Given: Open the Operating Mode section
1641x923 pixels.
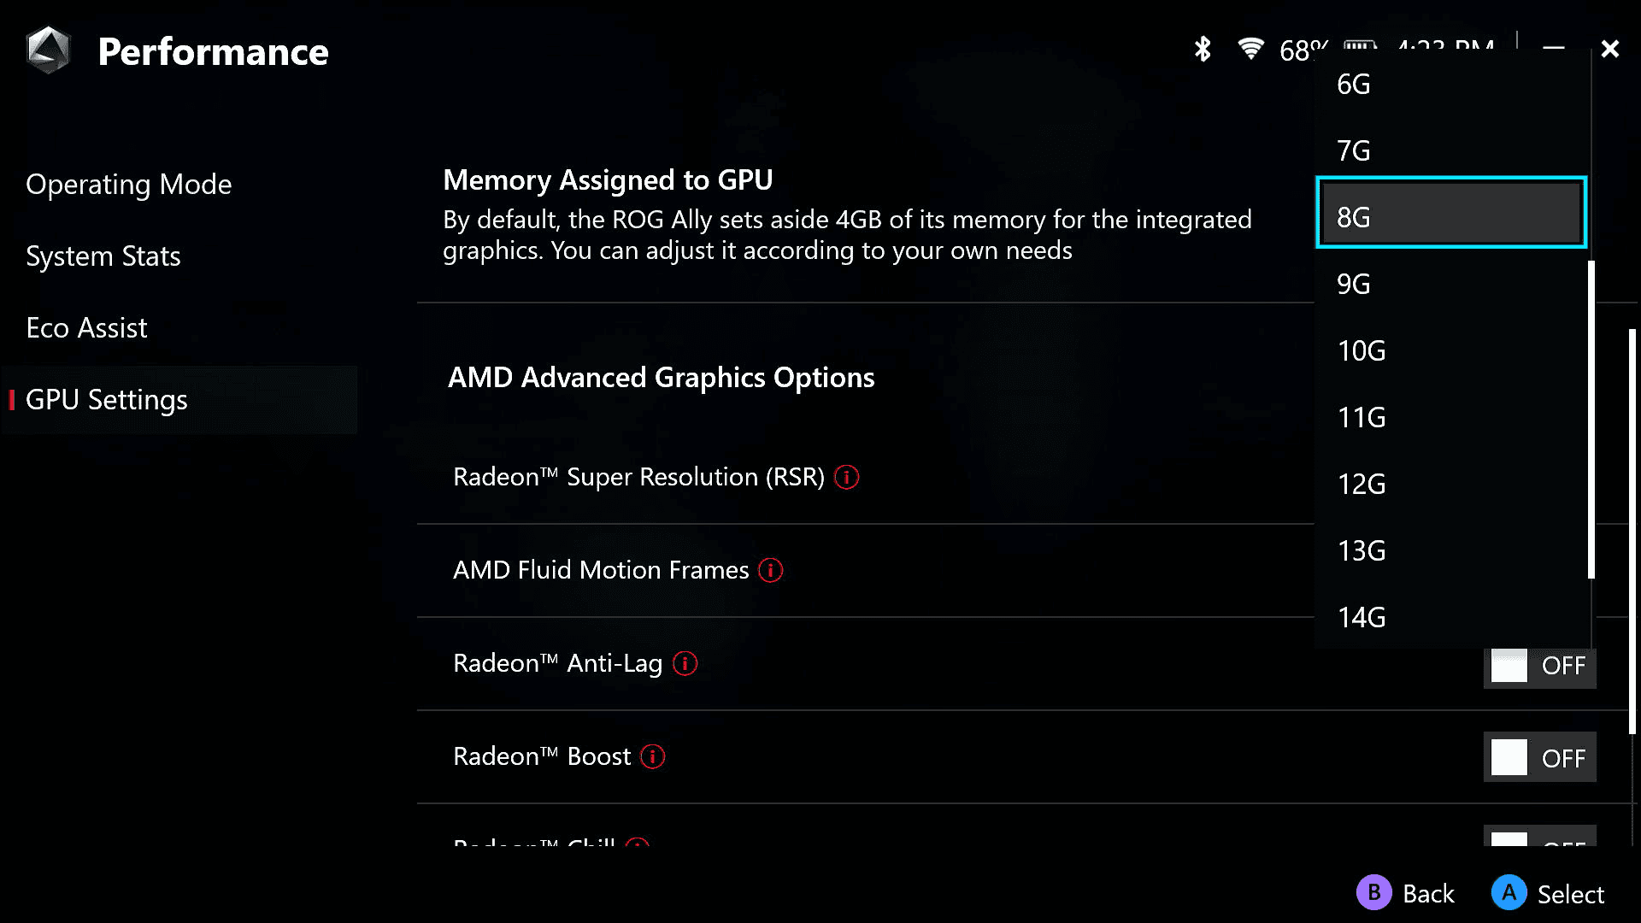Looking at the screenshot, I should coord(129,185).
